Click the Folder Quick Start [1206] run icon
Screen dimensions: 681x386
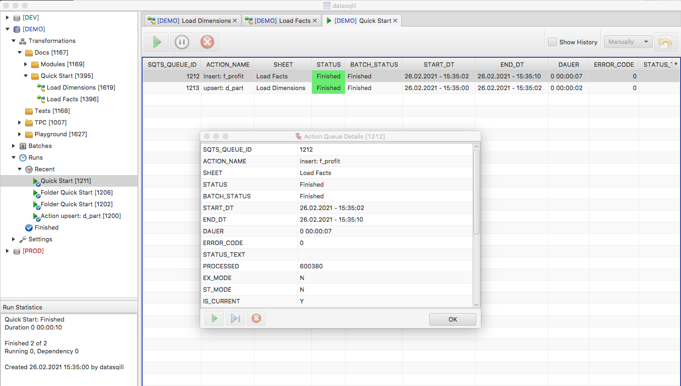pyautogui.click(x=36, y=193)
